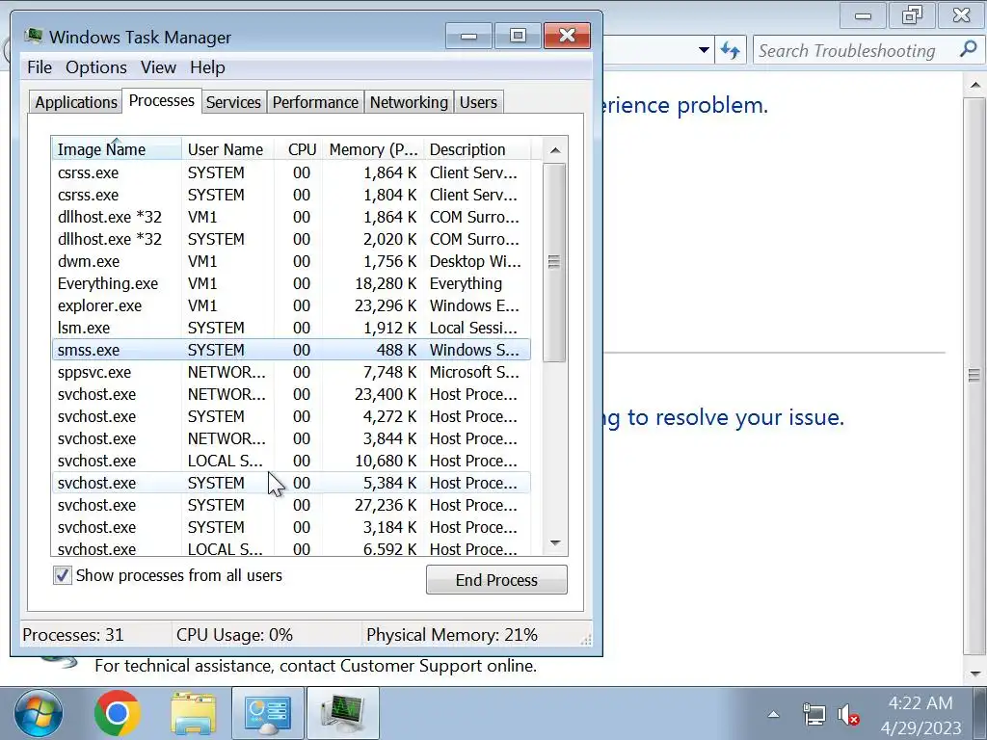Select svchost.exe row using 23,400 K
Screen dimensions: 987x740
pyautogui.click(x=291, y=394)
